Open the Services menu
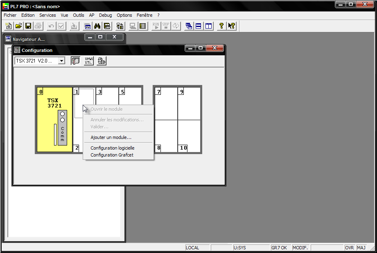Image resolution: width=377 pixels, height=253 pixels. pos(47,15)
